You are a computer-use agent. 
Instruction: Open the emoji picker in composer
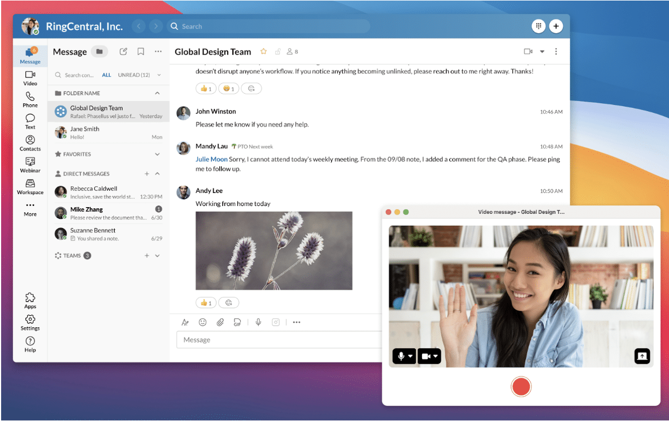[x=202, y=322]
